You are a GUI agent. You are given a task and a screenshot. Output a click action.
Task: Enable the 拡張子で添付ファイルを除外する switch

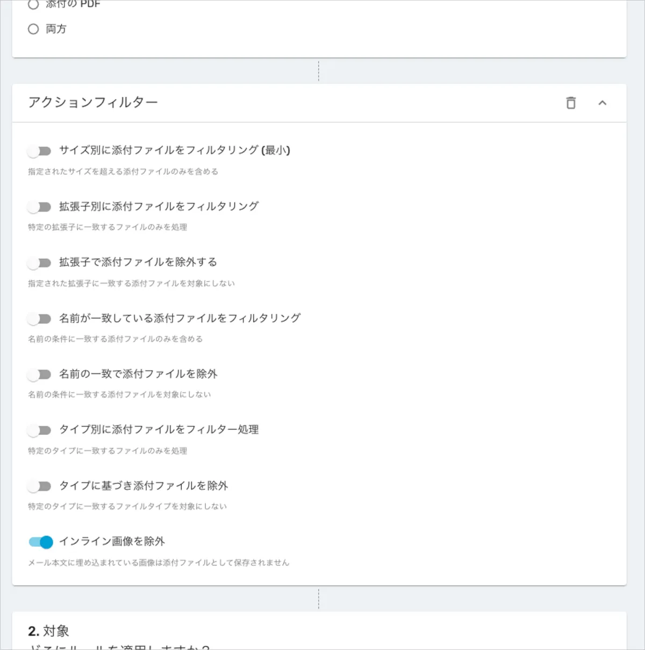pyautogui.click(x=39, y=263)
